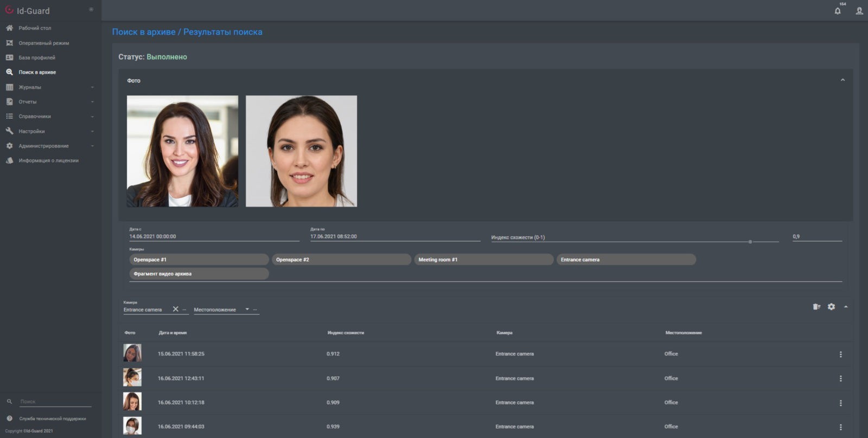Open the Местоположение filter dropdown
The height and width of the screenshot is (438, 868).
247,310
